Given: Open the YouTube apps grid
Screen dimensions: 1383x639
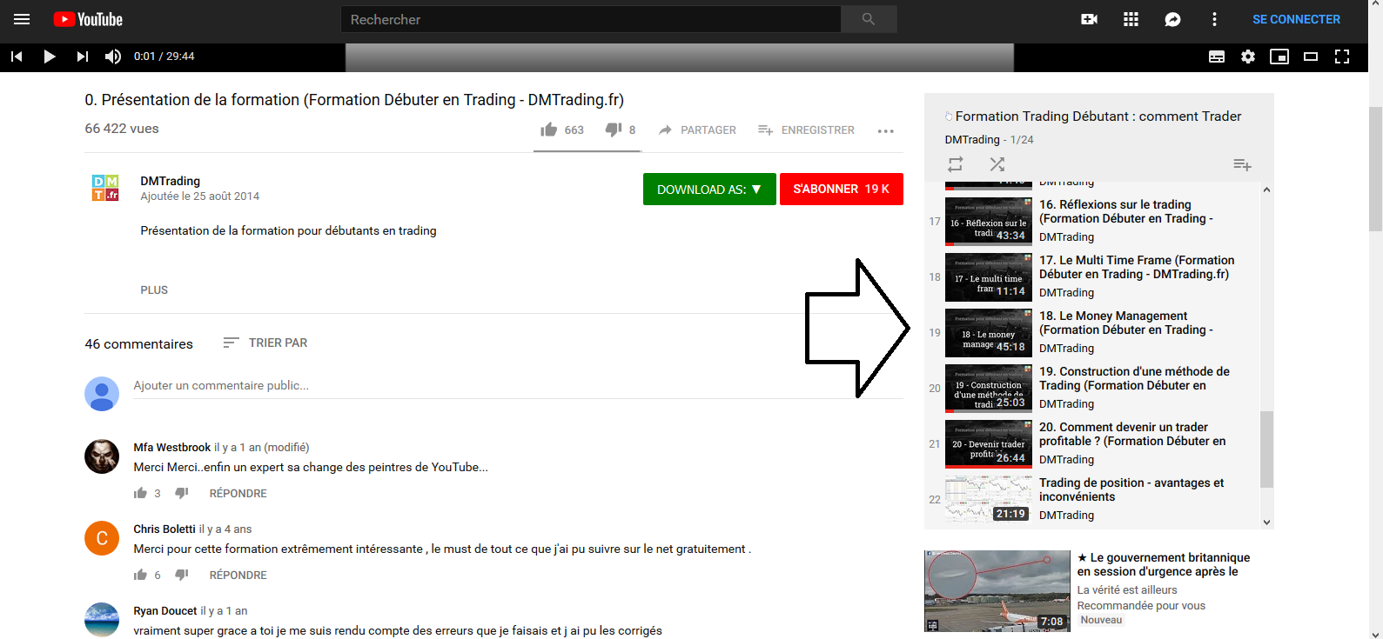Looking at the screenshot, I should (1131, 19).
